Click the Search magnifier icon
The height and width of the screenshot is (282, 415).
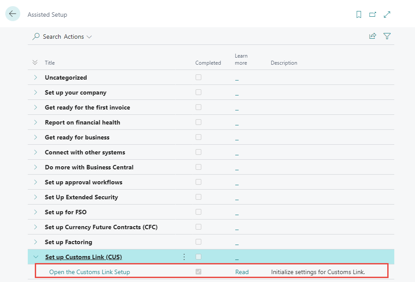coord(36,37)
